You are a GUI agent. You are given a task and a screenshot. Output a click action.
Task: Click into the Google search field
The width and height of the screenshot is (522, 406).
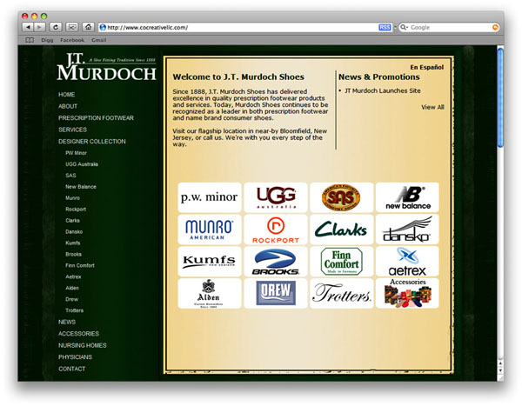450,27
